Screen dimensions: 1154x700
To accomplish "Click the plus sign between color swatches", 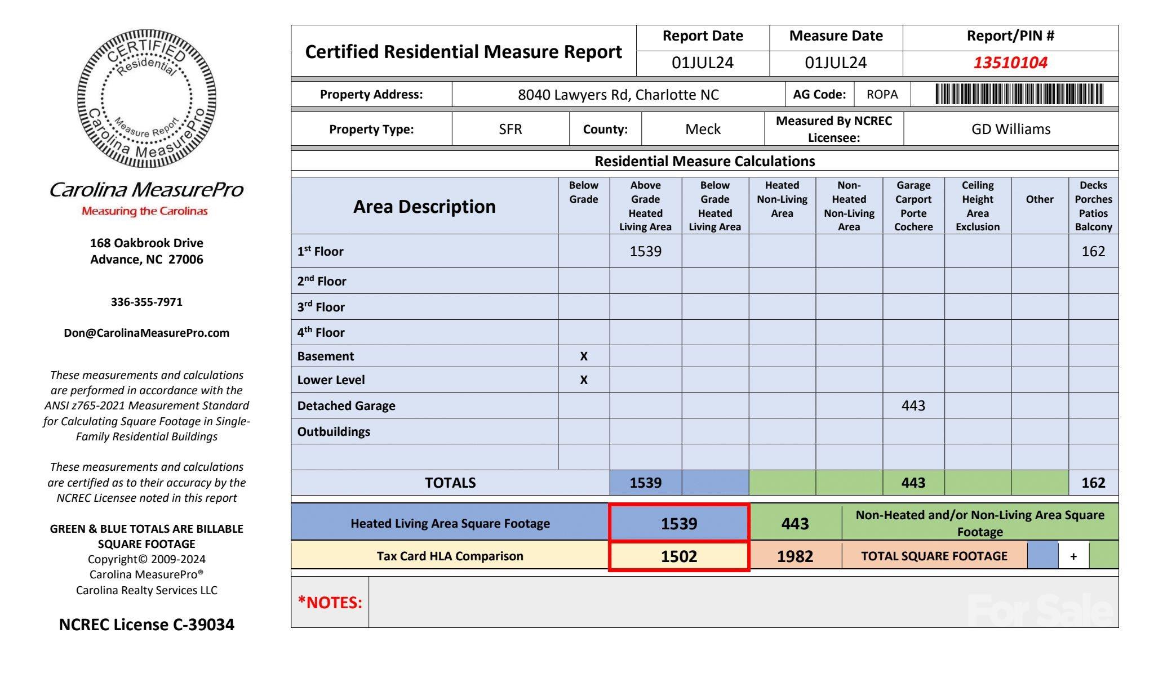I will tap(1073, 556).
